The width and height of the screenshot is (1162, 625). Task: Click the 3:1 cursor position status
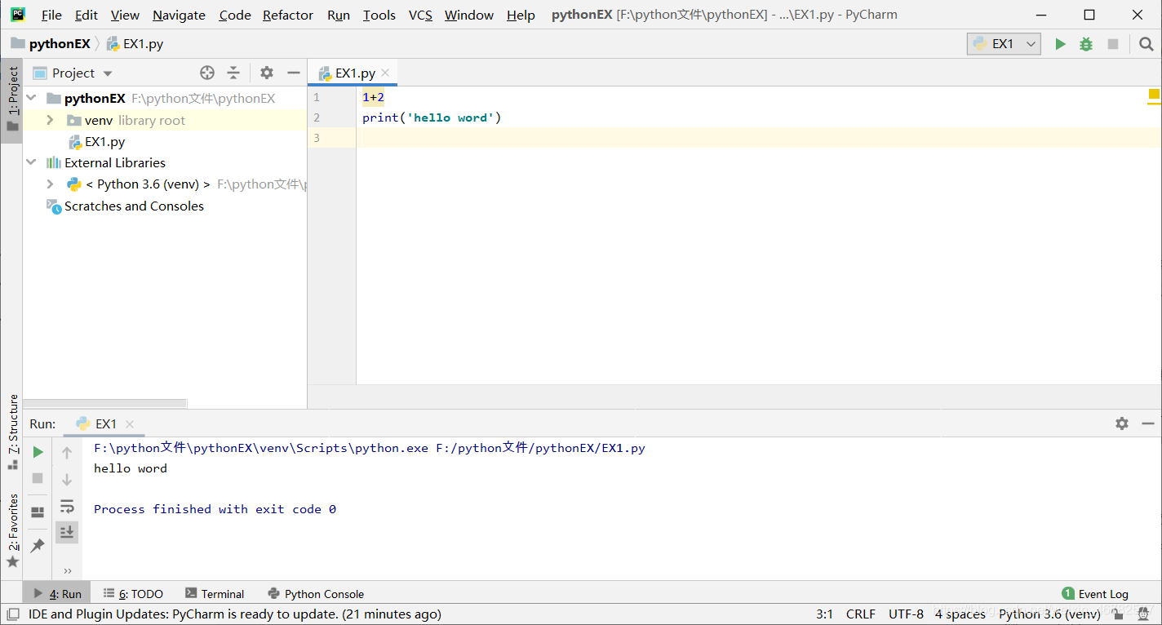point(824,614)
